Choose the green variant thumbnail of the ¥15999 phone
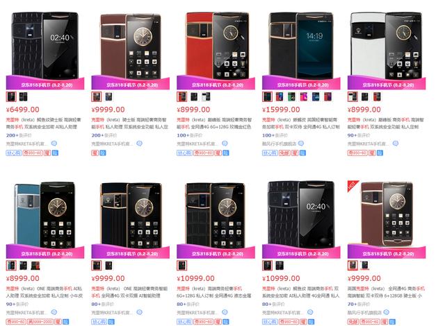Screen dimensions: 445x326 pos(292,97)
